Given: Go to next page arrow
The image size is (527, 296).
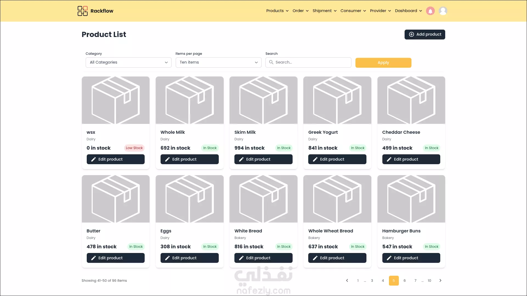Looking at the screenshot, I should pyautogui.click(x=440, y=280).
